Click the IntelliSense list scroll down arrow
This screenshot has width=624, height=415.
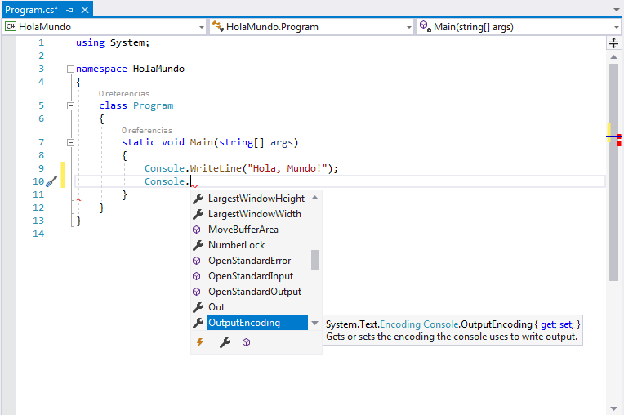click(315, 324)
